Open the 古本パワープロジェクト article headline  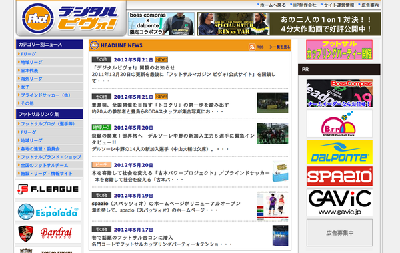tap(181, 173)
